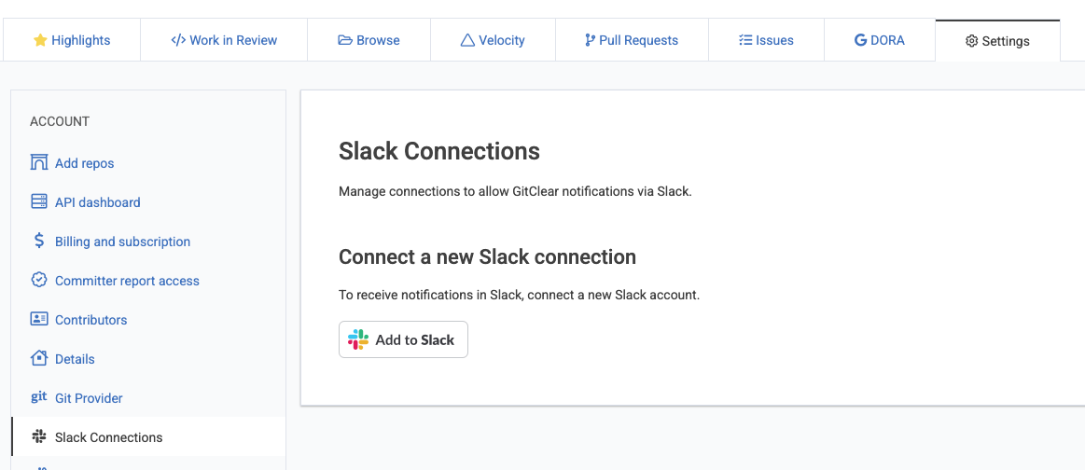This screenshot has height=470, width=1085.
Task: Click the gear icon on Settings tab
Action: pos(971,41)
